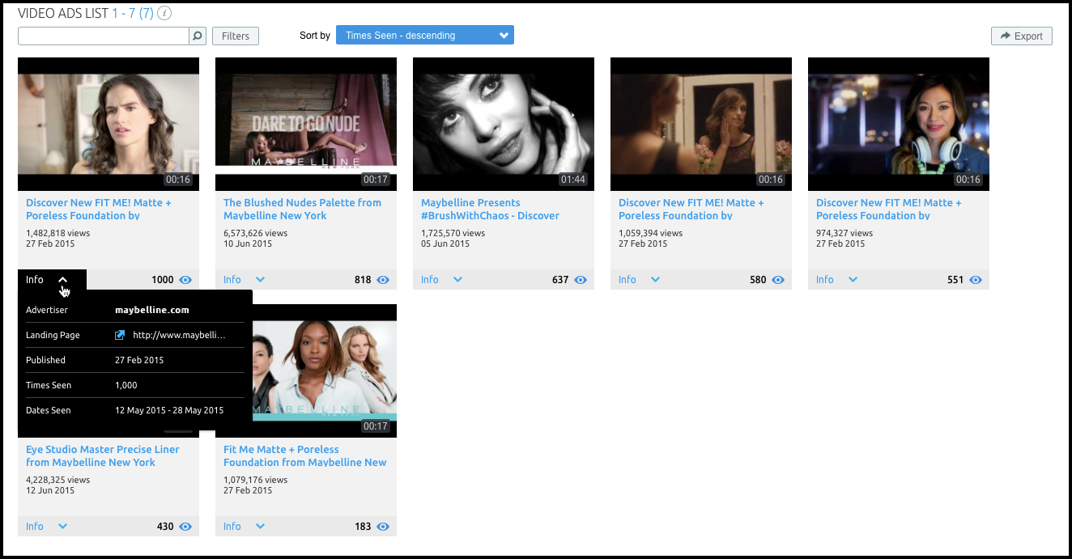Viewport: 1072px width, 559px height.
Task: Click the 1 - 7 (7) count link
Action: [134, 13]
